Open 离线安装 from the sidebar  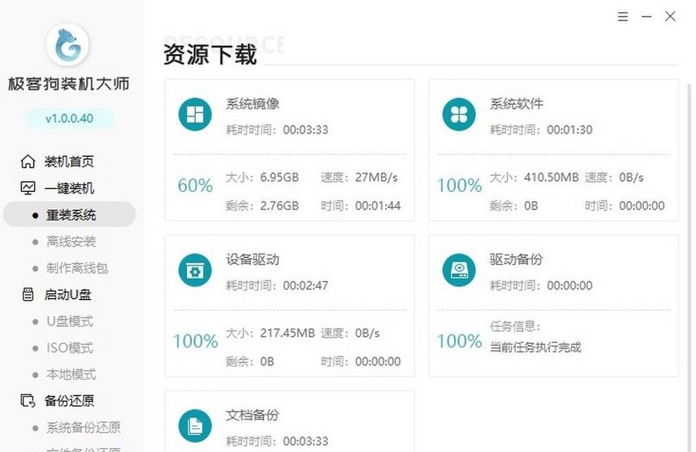click(x=71, y=242)
